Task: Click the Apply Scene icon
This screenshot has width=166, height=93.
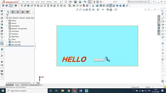Action: point(111,10)
